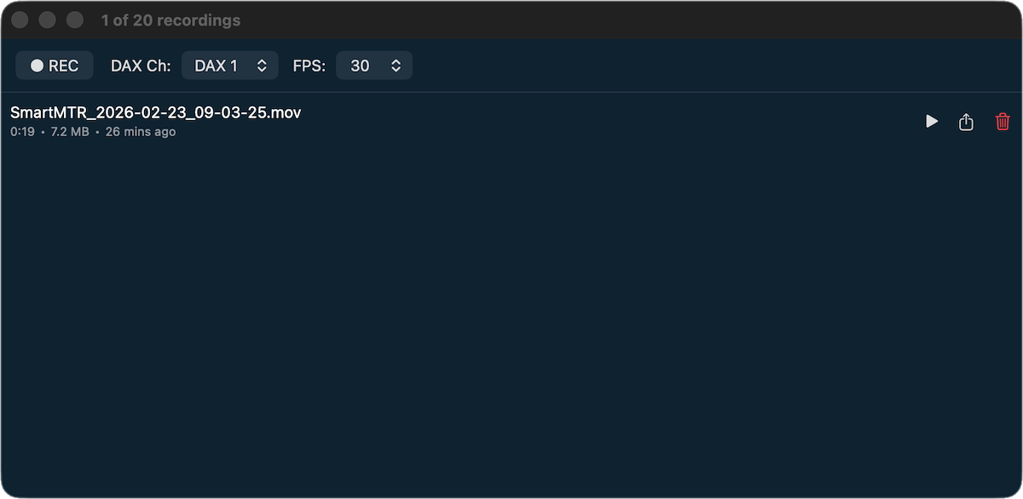Start recording with the REC button
The image size is (1023, 499).
pos(55,66)
